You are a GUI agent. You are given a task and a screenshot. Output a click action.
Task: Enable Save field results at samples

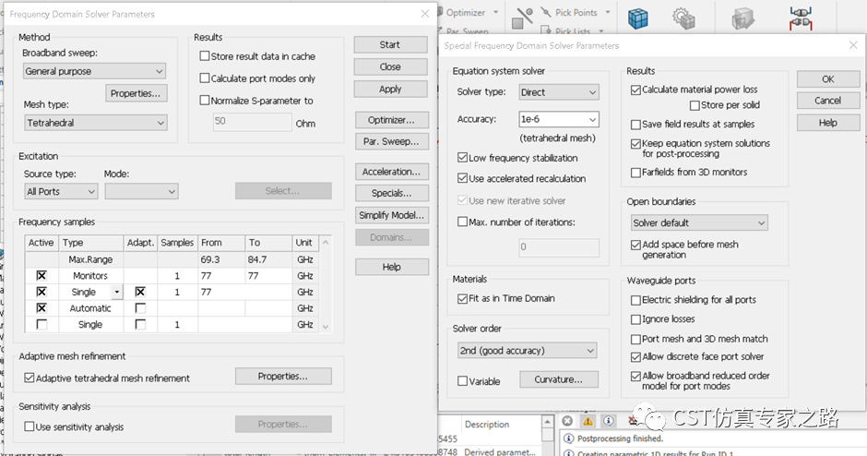[x=635, y=125]
